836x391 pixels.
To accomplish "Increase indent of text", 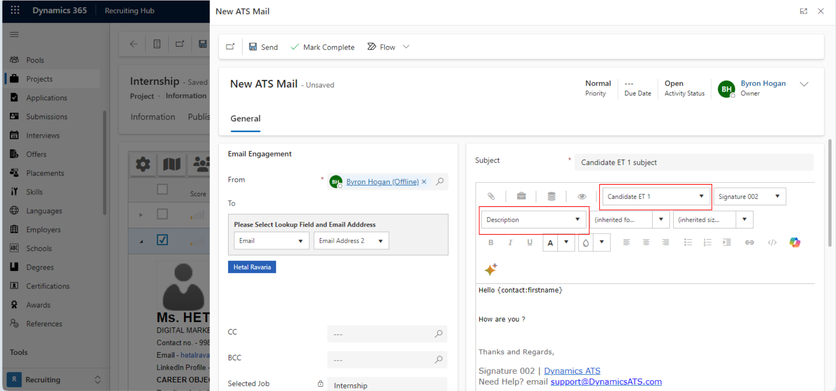I will click(727, 242).
